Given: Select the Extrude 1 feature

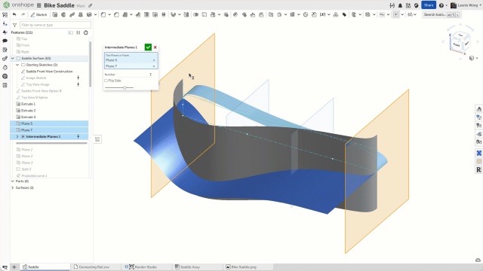Looking at the screenshot, I should point(29,104).
